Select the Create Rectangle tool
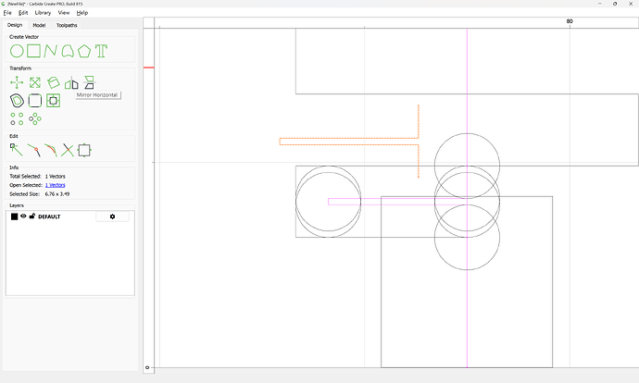Image resolution: width=639 pixels, height=383 pixels. [x=34, y=51]
